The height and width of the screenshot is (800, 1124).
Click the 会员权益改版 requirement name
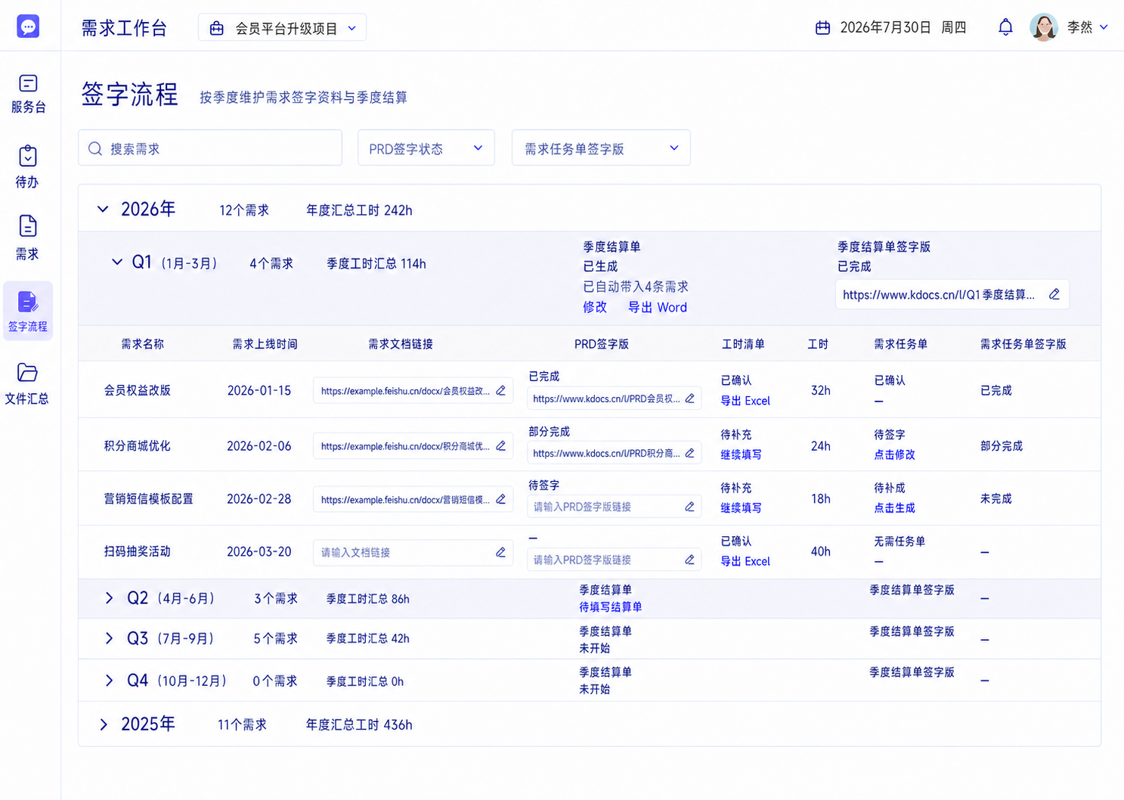tap(138, 390)
